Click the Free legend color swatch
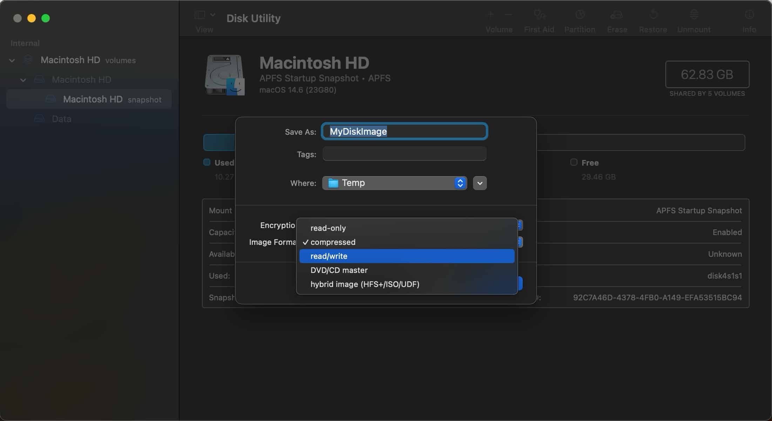Screen dimensions: 772x421 pos(574,162)
